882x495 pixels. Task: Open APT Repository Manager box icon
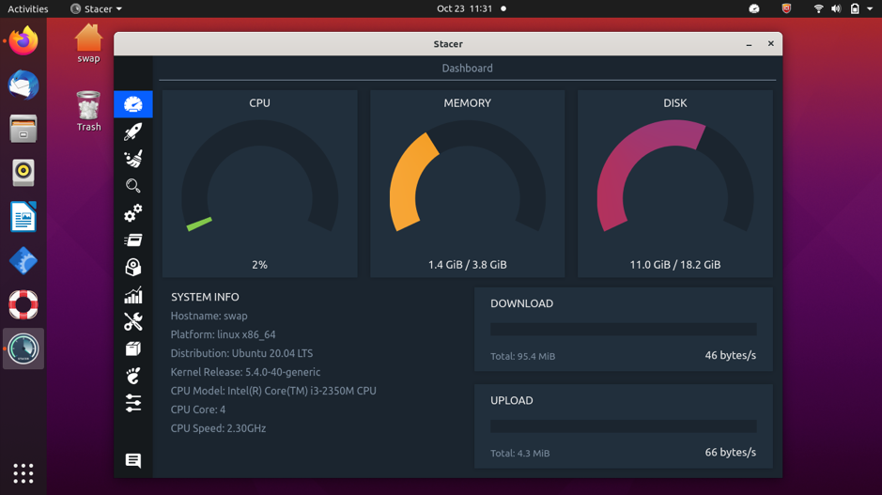tap(133, 348)
